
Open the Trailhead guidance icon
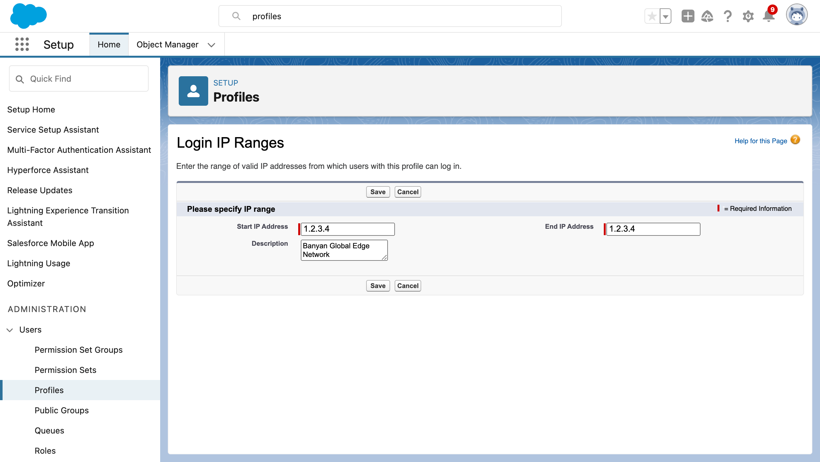click(x=707, y=16)
